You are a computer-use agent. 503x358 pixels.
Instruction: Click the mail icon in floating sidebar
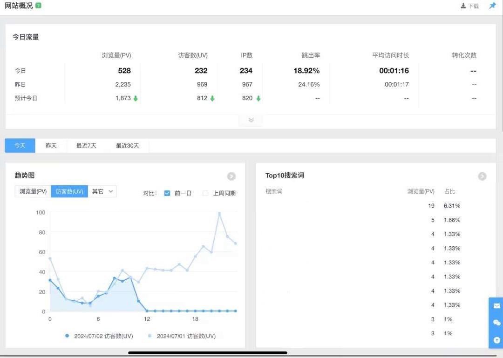coord(496,306)
